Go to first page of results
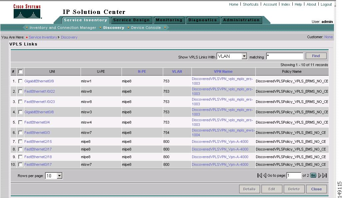This screenshot has width=342, height=198. coord(259,175)
